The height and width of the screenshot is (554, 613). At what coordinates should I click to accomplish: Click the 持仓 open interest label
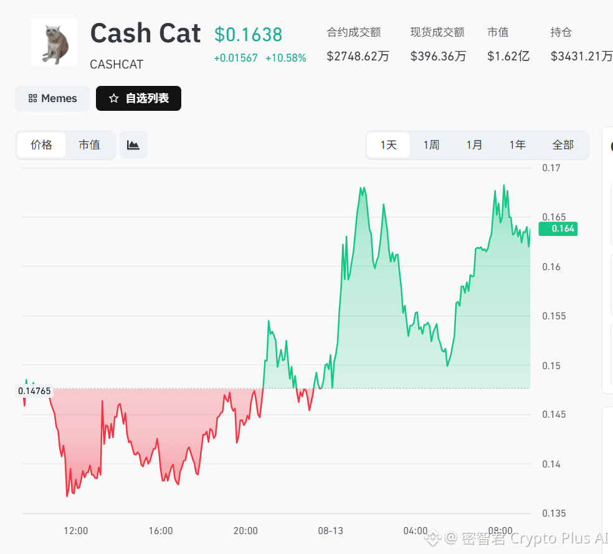[x=561, y=32]
